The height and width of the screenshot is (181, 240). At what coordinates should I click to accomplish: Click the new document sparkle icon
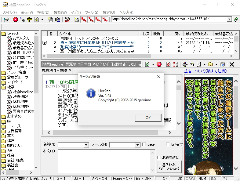point(50,20)
